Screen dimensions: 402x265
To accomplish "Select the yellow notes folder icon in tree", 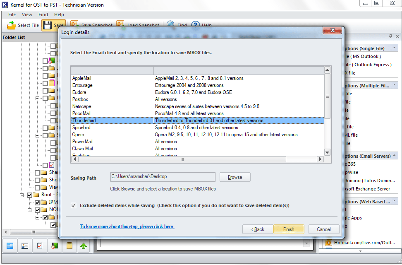I will click(52, 83).
